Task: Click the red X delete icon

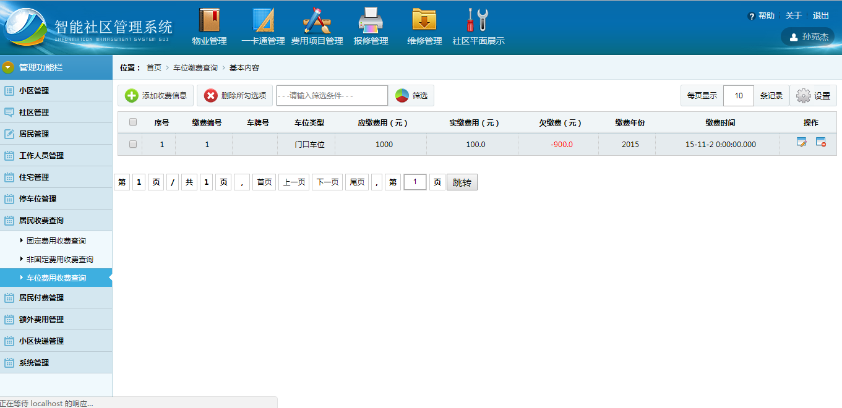Action: [211, 96]
